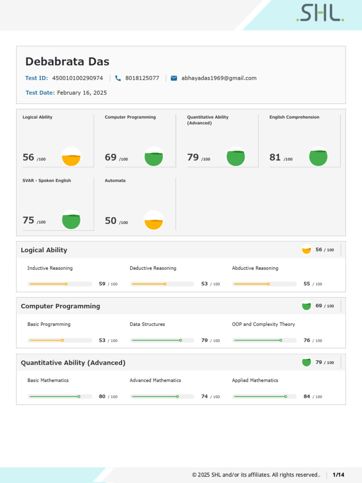The width and height of the screenshot is (362, 483).
Task: Open the Logical Ability section header
Action: (x=44, y=250)
